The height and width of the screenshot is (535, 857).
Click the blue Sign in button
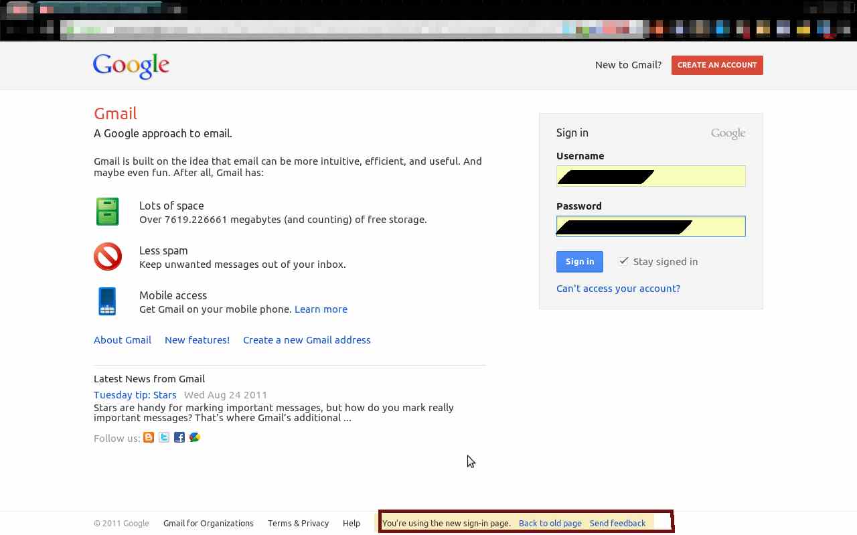(580, 262)
